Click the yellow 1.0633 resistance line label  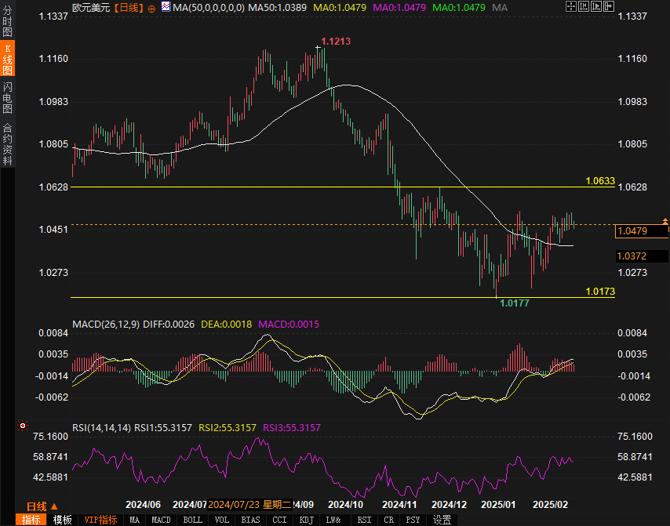(x=600, y=181)
